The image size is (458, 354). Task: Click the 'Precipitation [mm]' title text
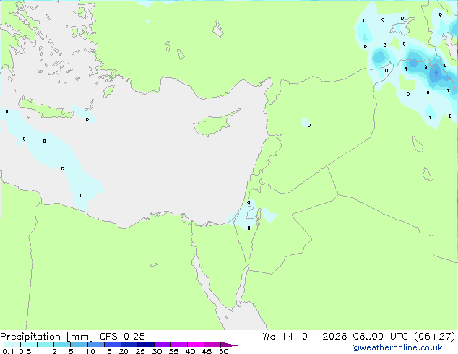[x=46, y=337]
